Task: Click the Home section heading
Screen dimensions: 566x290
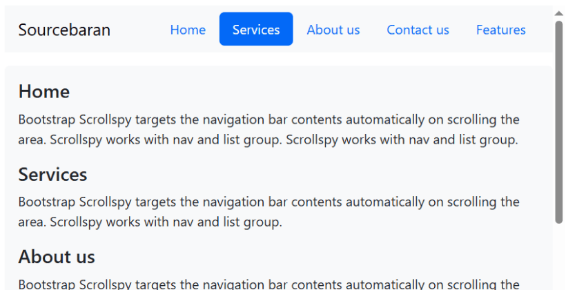Action: coord(44,92)
